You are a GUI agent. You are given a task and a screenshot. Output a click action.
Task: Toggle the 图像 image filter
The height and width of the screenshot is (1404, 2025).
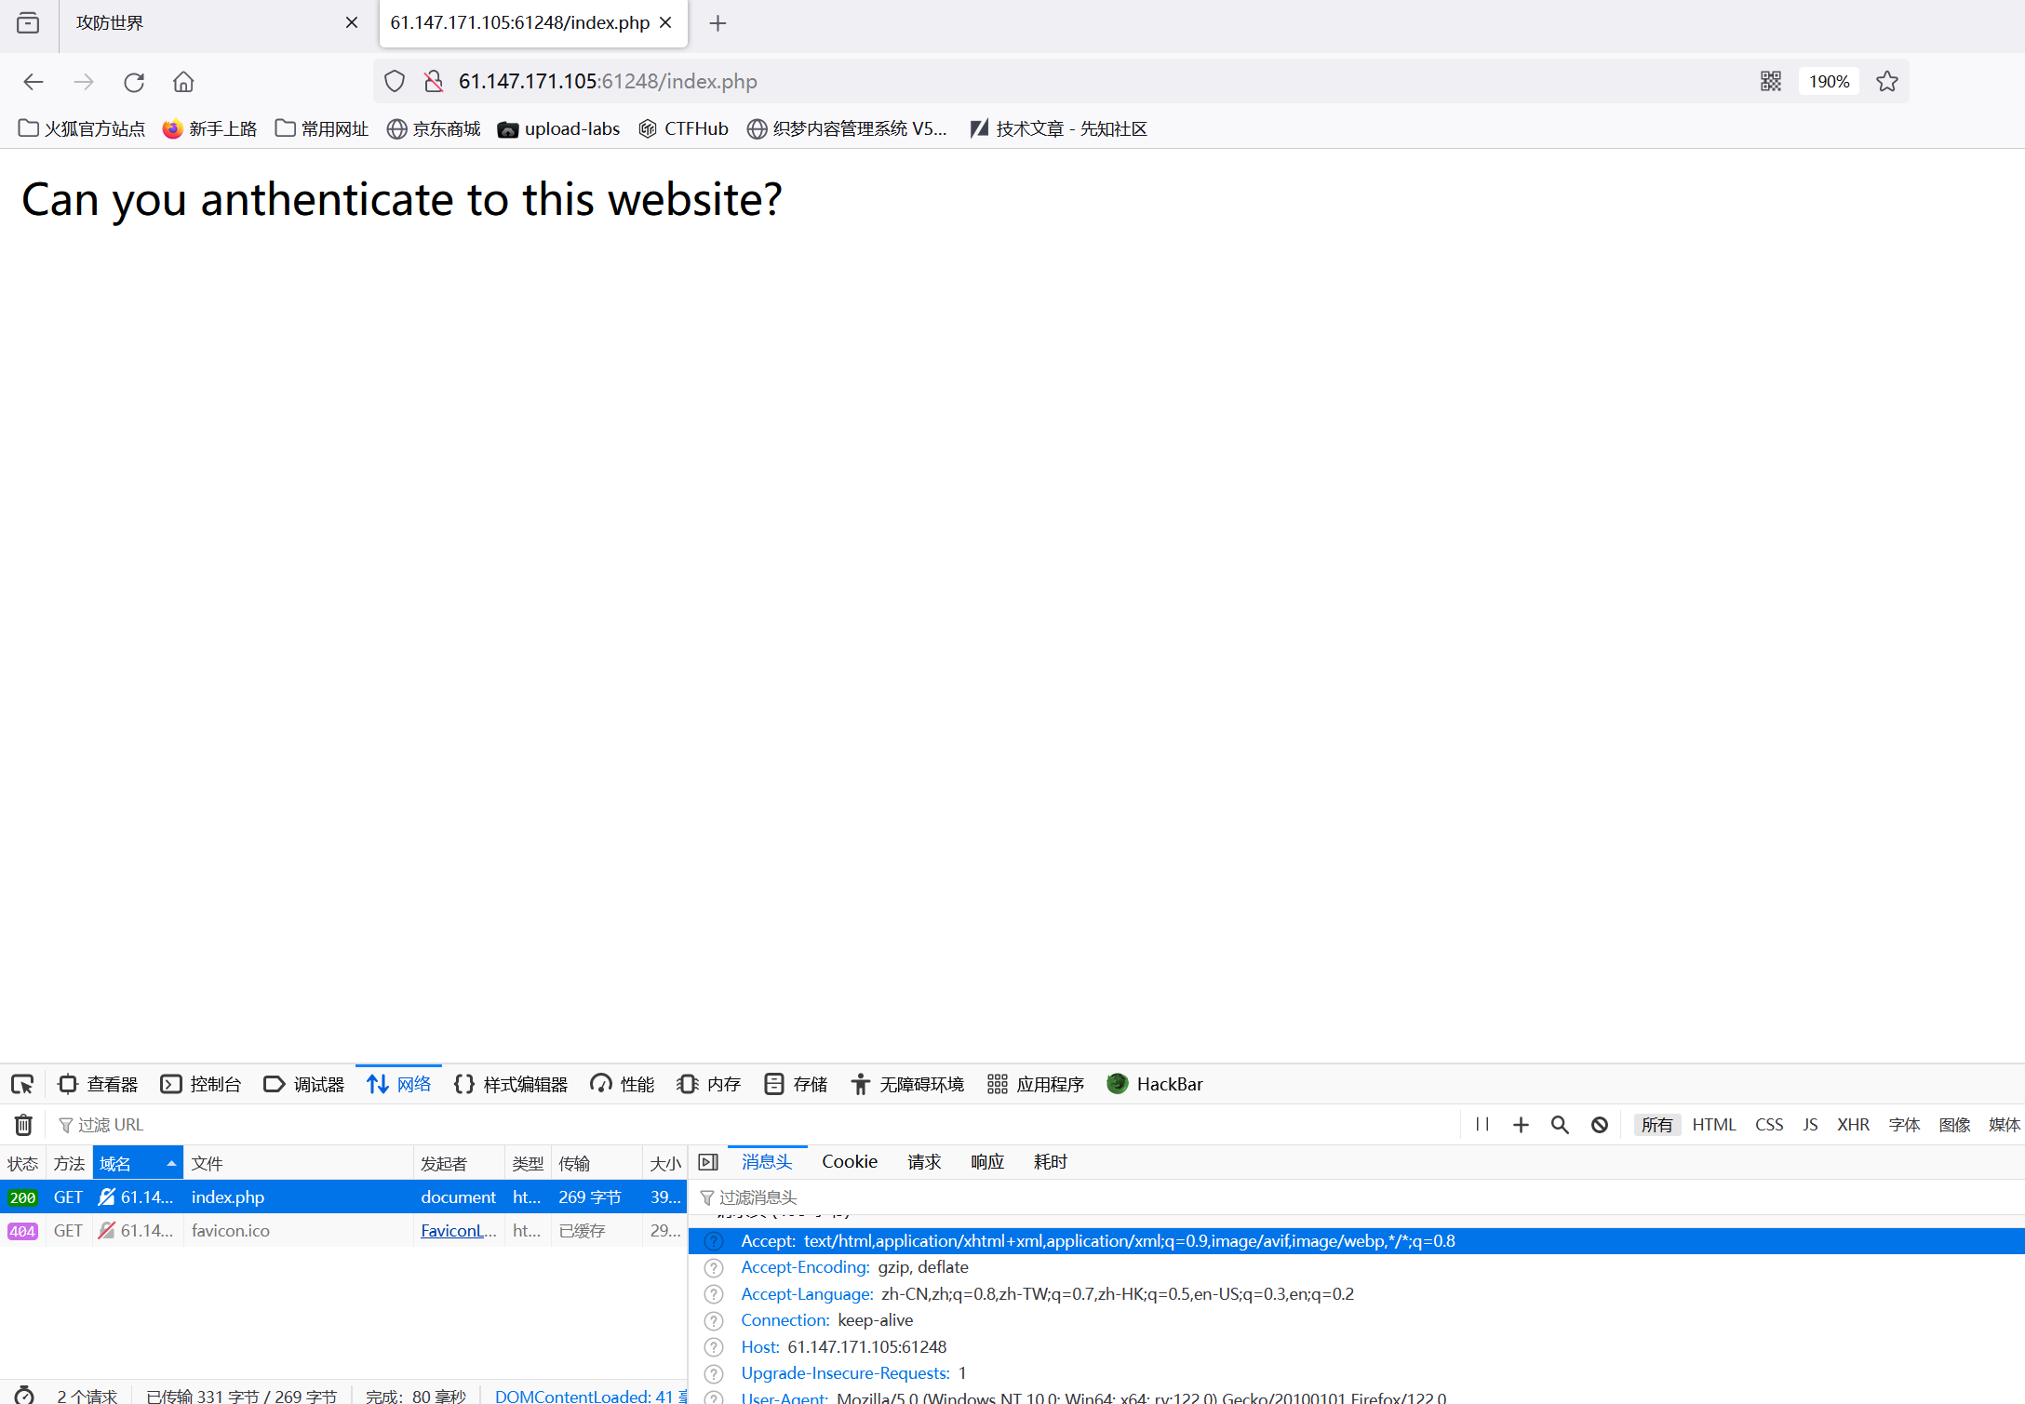point(1954,1125)
